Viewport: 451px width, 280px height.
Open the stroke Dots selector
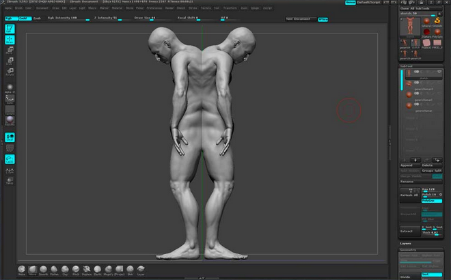click(10, 99)
